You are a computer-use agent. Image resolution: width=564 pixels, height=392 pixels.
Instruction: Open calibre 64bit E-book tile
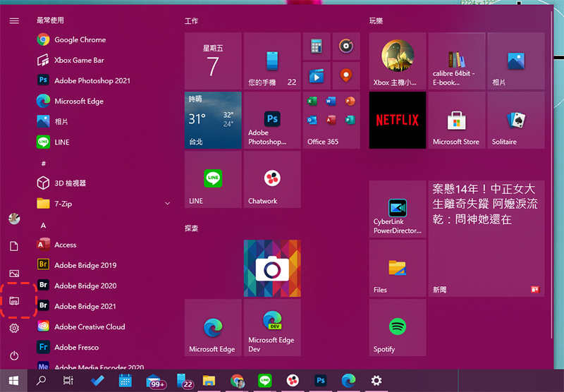tap(456, 61)
